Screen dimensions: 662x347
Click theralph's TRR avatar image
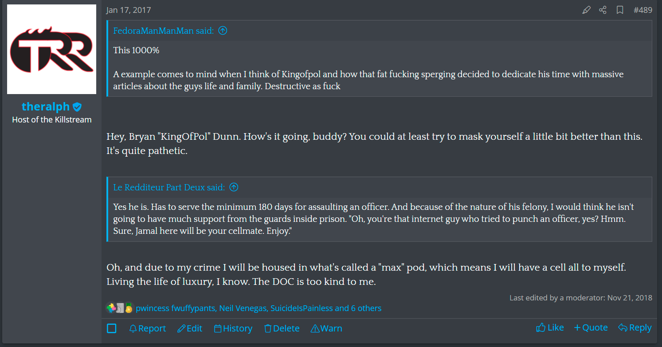[51, 49]
